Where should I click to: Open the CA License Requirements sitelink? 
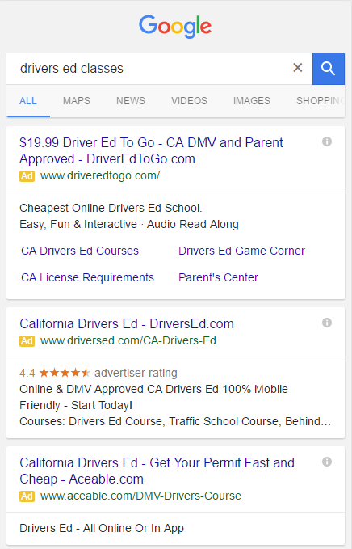tap(87, 277)
